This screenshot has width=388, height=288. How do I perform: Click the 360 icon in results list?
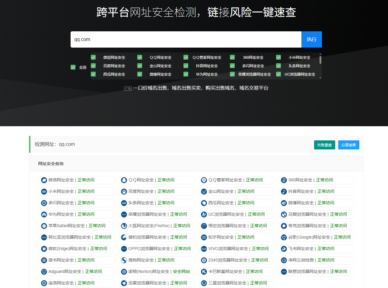coord(284,180)
